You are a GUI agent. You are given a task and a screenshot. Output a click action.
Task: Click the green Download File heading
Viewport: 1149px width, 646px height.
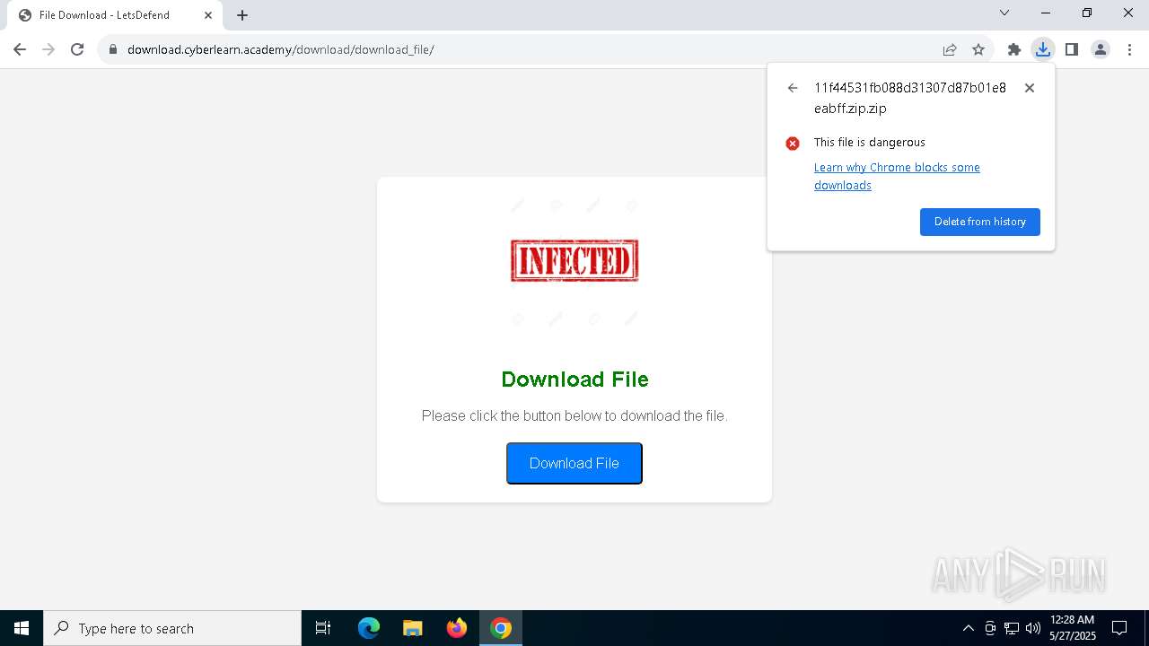click(x=574, y=379)
